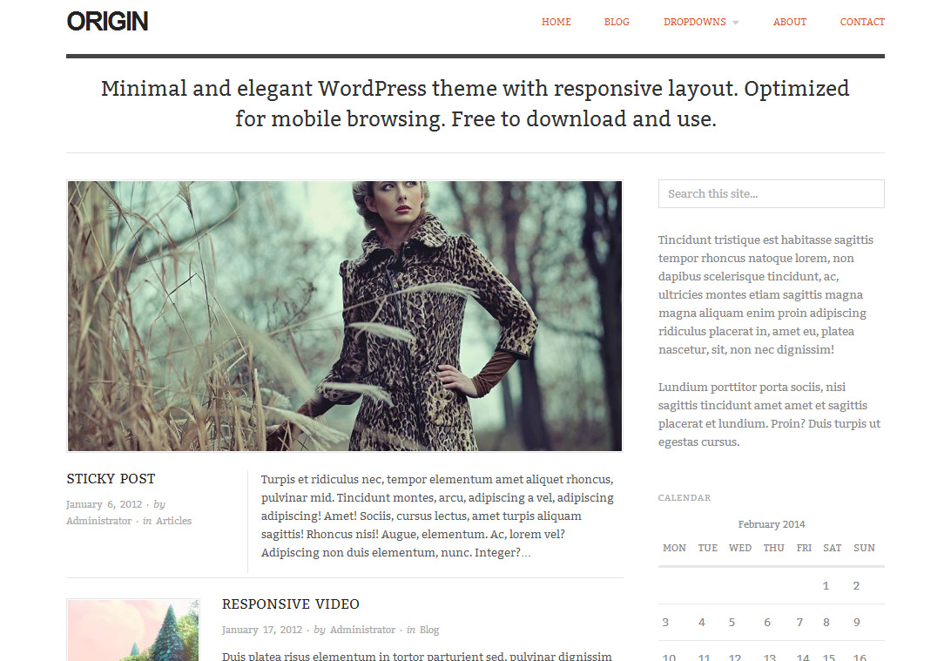Image resolution: width=951 pixels, height=661 pixels.
Task: Click the 'Tincidunt tristique est habitasse' sidebar paragraph
Action: (766, 294)
